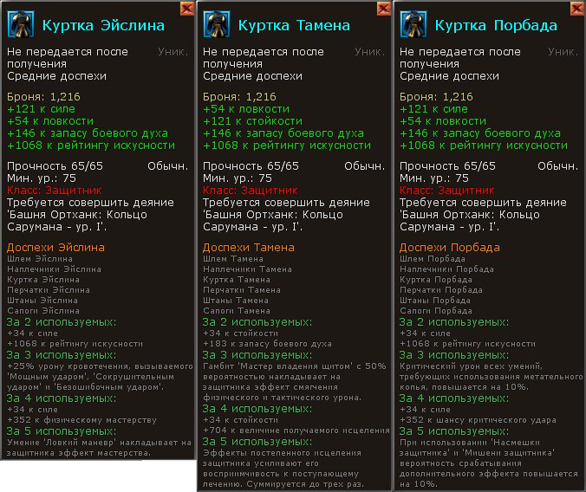Select Наплечники Эйслина in set list

coord(55,269)
